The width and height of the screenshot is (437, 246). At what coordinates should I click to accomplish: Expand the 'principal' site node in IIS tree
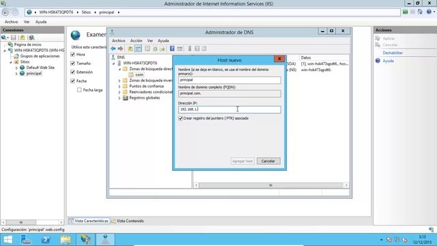(16, 74)
